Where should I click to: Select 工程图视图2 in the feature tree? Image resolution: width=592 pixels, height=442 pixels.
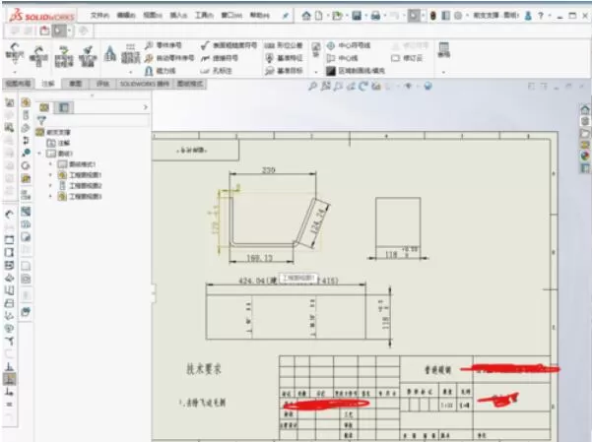tap(81, 185)
